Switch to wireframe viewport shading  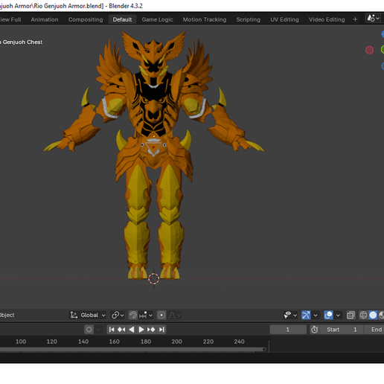click(x=363, y=315)
